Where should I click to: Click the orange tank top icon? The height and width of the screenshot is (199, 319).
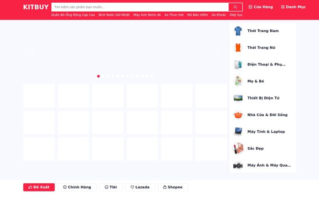238,48
